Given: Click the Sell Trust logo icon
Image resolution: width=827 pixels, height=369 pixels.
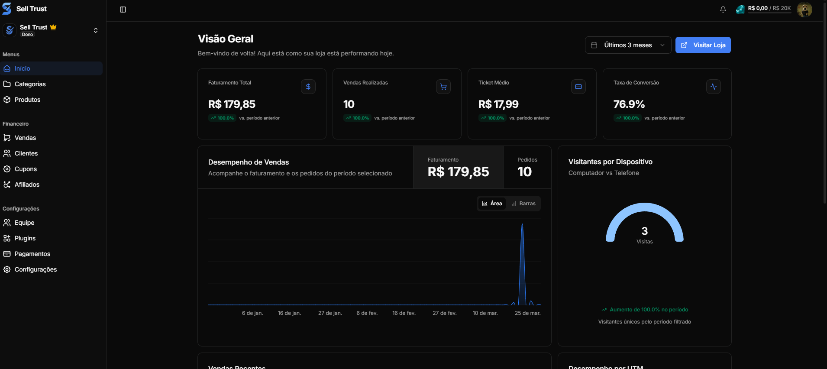Looking at the screenshot, I should pos(7,9).
